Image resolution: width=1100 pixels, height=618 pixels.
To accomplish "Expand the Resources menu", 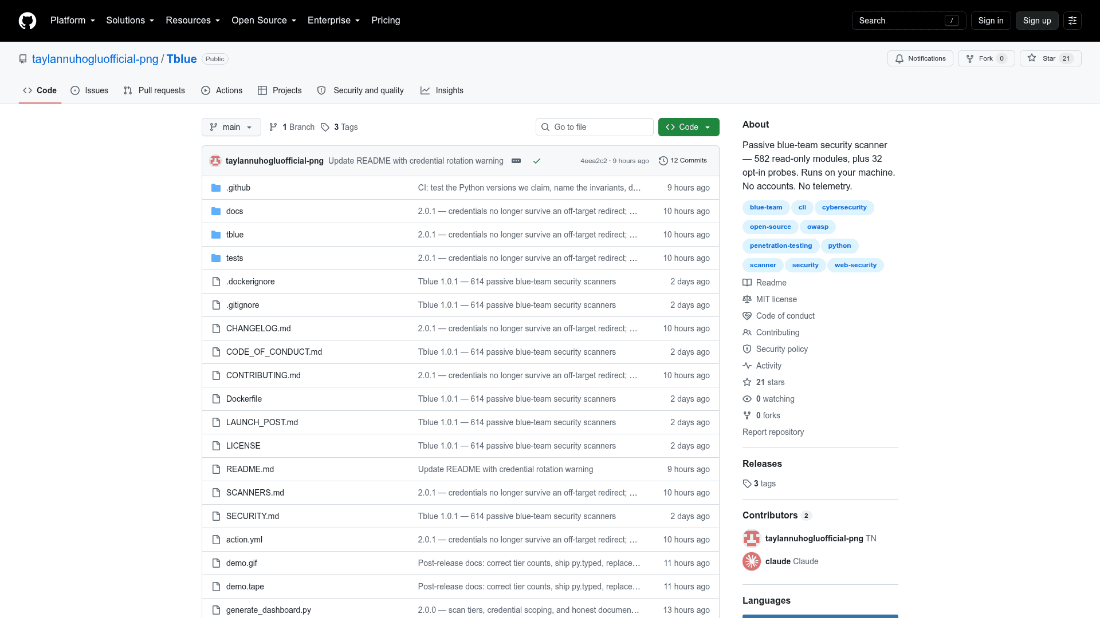I will [x=192, y=21].
